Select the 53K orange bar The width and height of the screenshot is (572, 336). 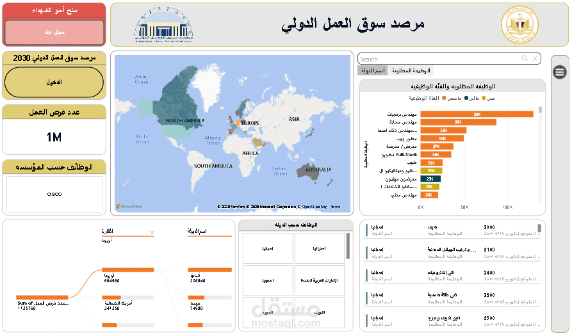[443, 131]
